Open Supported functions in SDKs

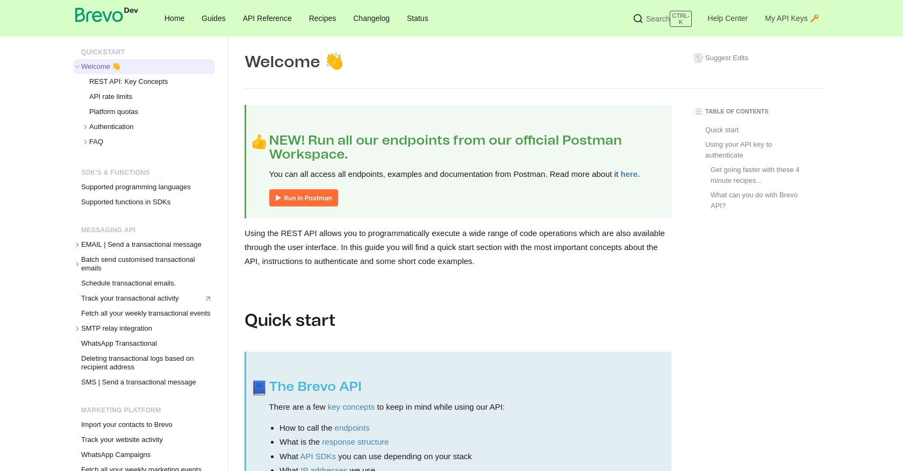pos(126,202)
